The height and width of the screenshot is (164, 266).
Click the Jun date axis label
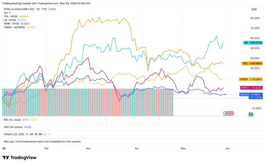227,148
